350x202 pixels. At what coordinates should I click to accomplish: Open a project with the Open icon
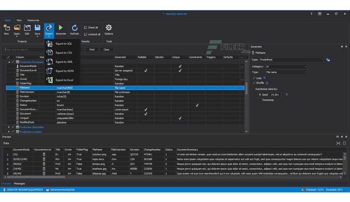(17, 28)
